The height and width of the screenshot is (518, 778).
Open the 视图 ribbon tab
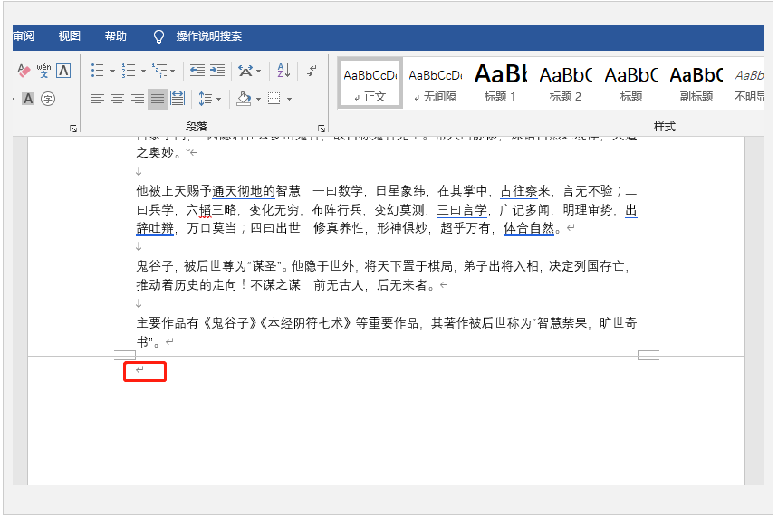tap(70, 37)
